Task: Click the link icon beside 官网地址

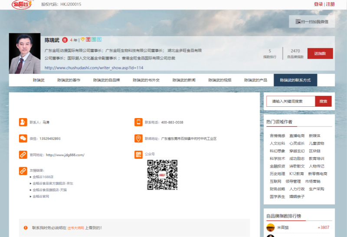Action: coord(23,155)
